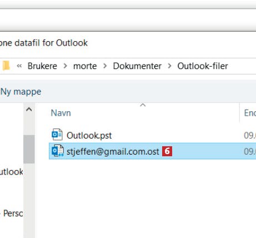The height and width of the screenshot is (238, 256).
Task: Click the Outlook-filer breadcrumb segment
Action: (x=203, y=66)
